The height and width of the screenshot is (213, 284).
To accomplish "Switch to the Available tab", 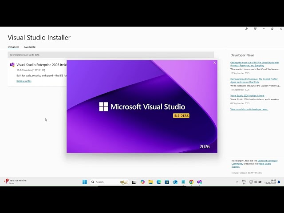I will tap(30, 47).
